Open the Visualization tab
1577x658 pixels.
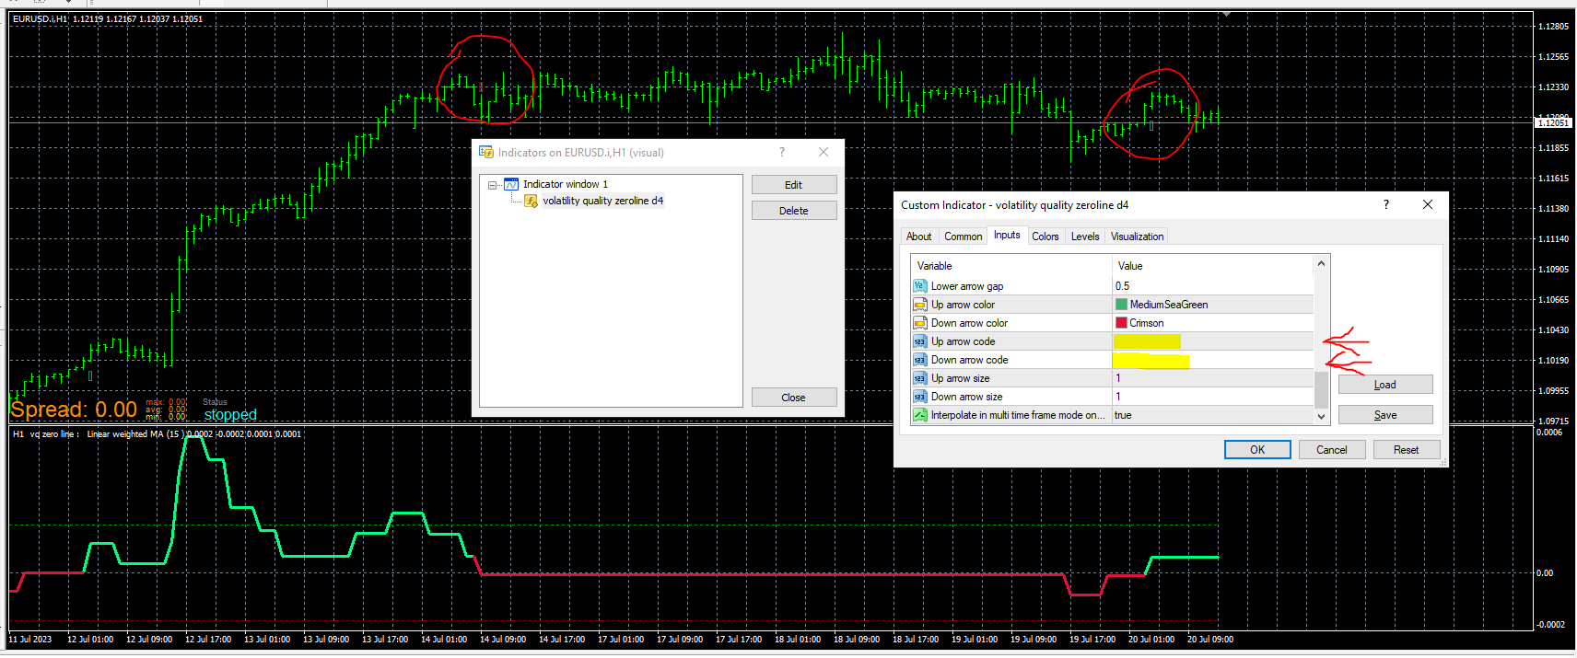tap(1137, 237)
